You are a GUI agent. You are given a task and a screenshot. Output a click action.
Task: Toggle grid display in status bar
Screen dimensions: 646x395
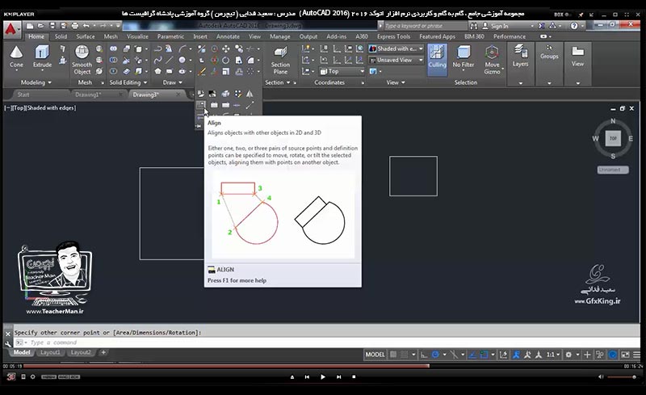pyautogui.click(x=393, y=355)
